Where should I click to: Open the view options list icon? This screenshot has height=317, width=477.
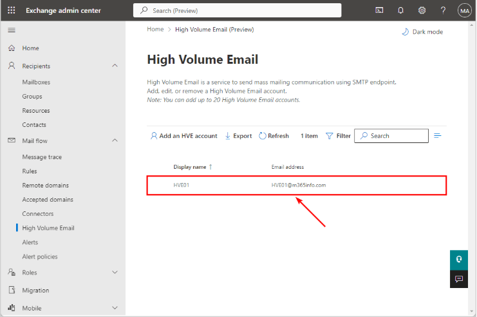click(x=438, y=136)
